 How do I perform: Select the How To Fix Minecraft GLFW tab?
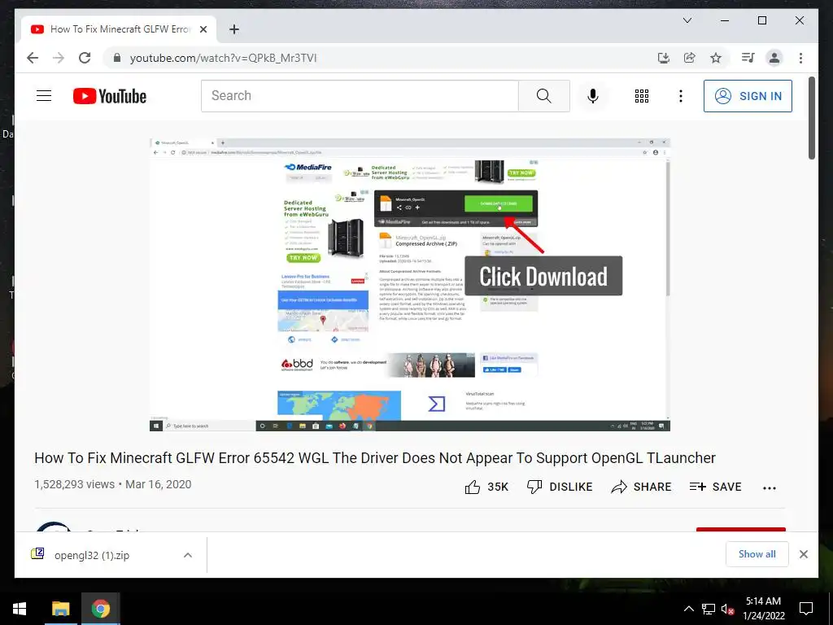click(119, 29)
